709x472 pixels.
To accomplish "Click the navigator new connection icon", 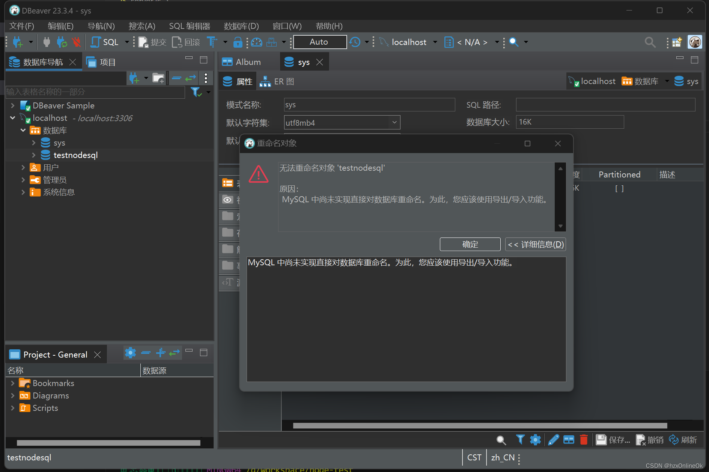I will tap(134, 78).
